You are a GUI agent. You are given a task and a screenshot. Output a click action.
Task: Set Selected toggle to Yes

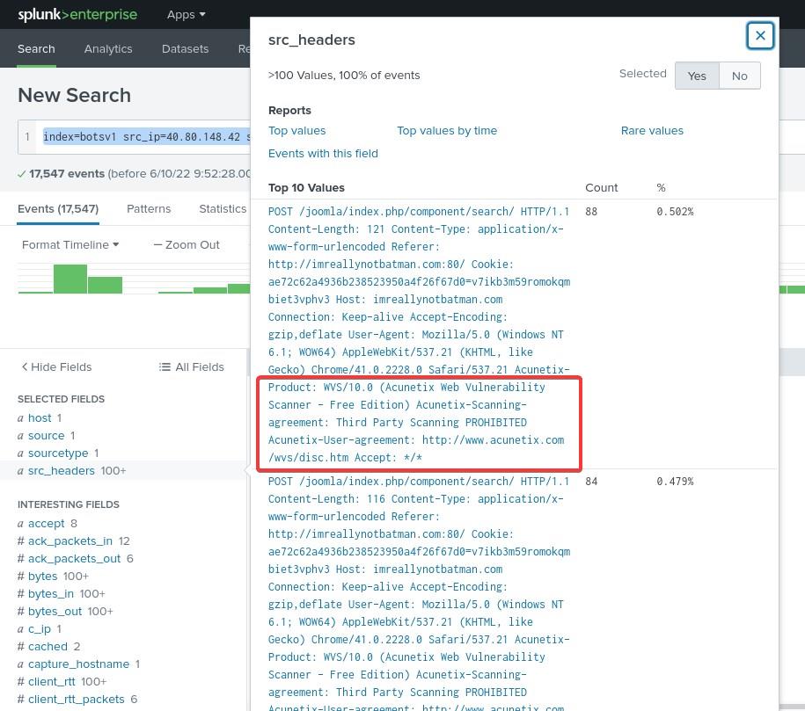point(697,76)
